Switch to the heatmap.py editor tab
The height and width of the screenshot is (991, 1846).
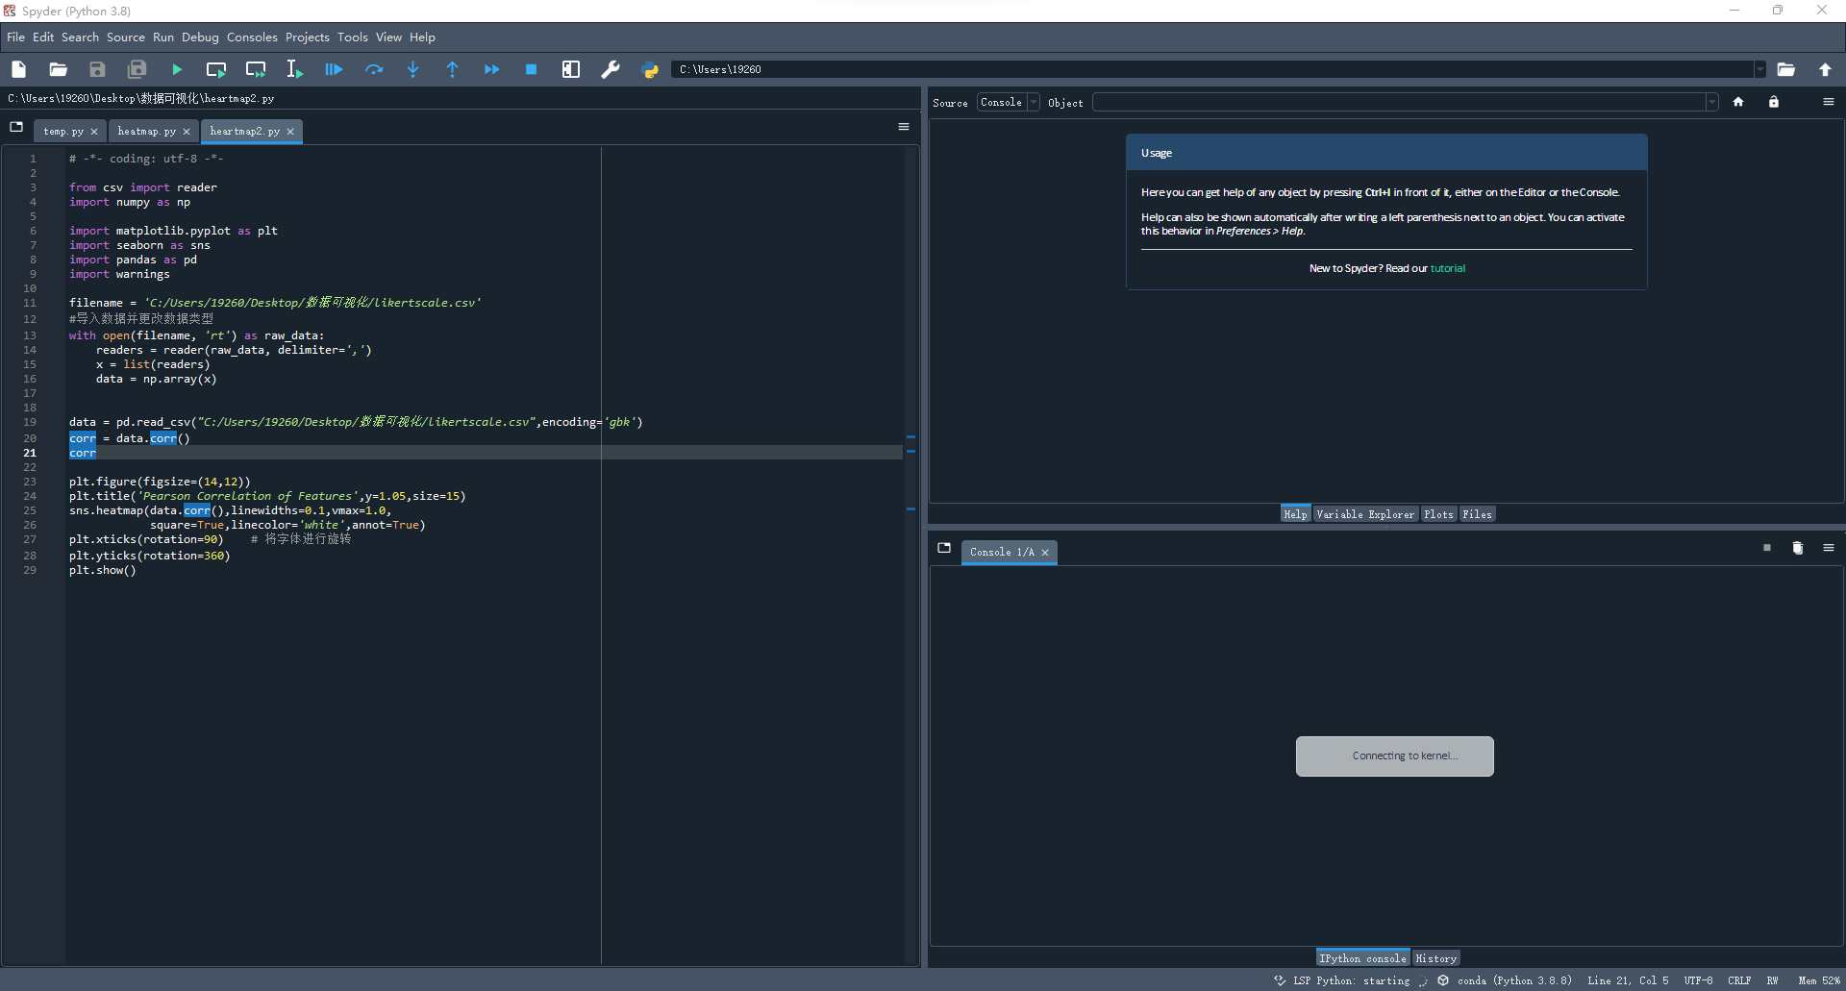pyautogui.click(x=146, y=132)
